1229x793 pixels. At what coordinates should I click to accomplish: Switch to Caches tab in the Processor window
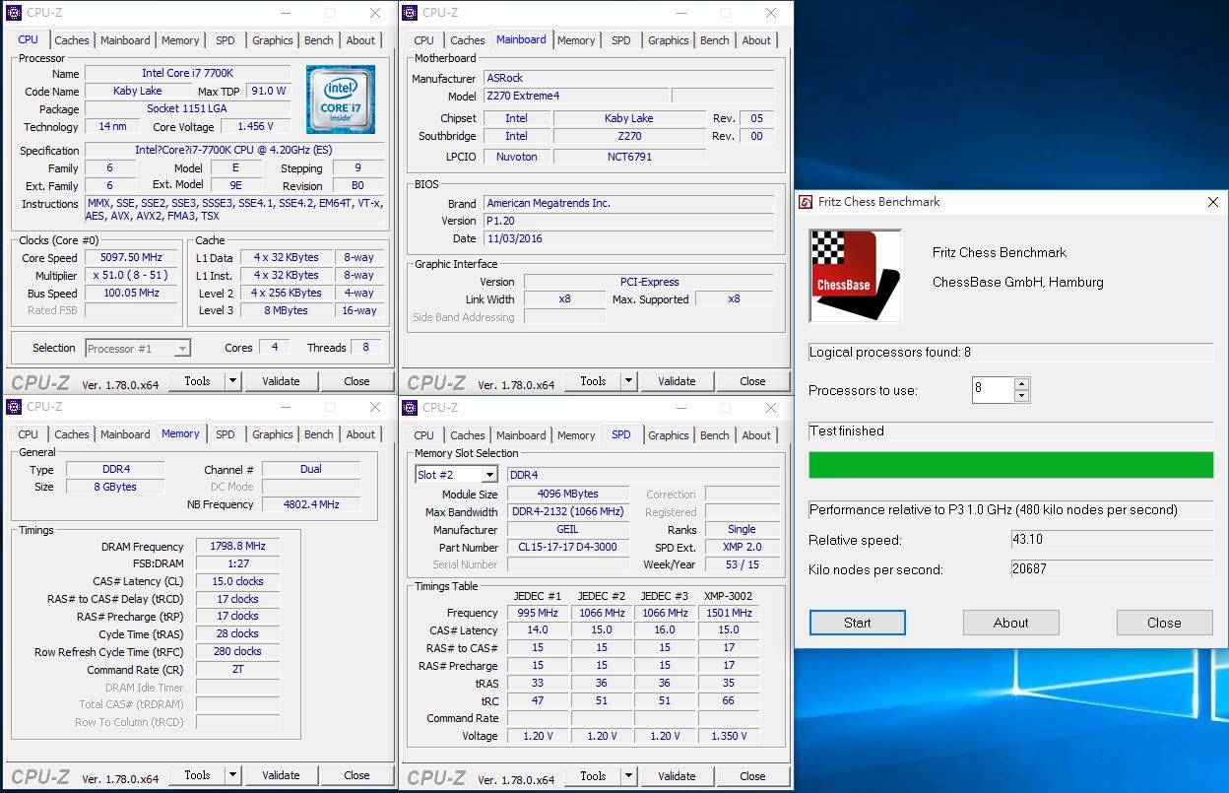(72, 40)
